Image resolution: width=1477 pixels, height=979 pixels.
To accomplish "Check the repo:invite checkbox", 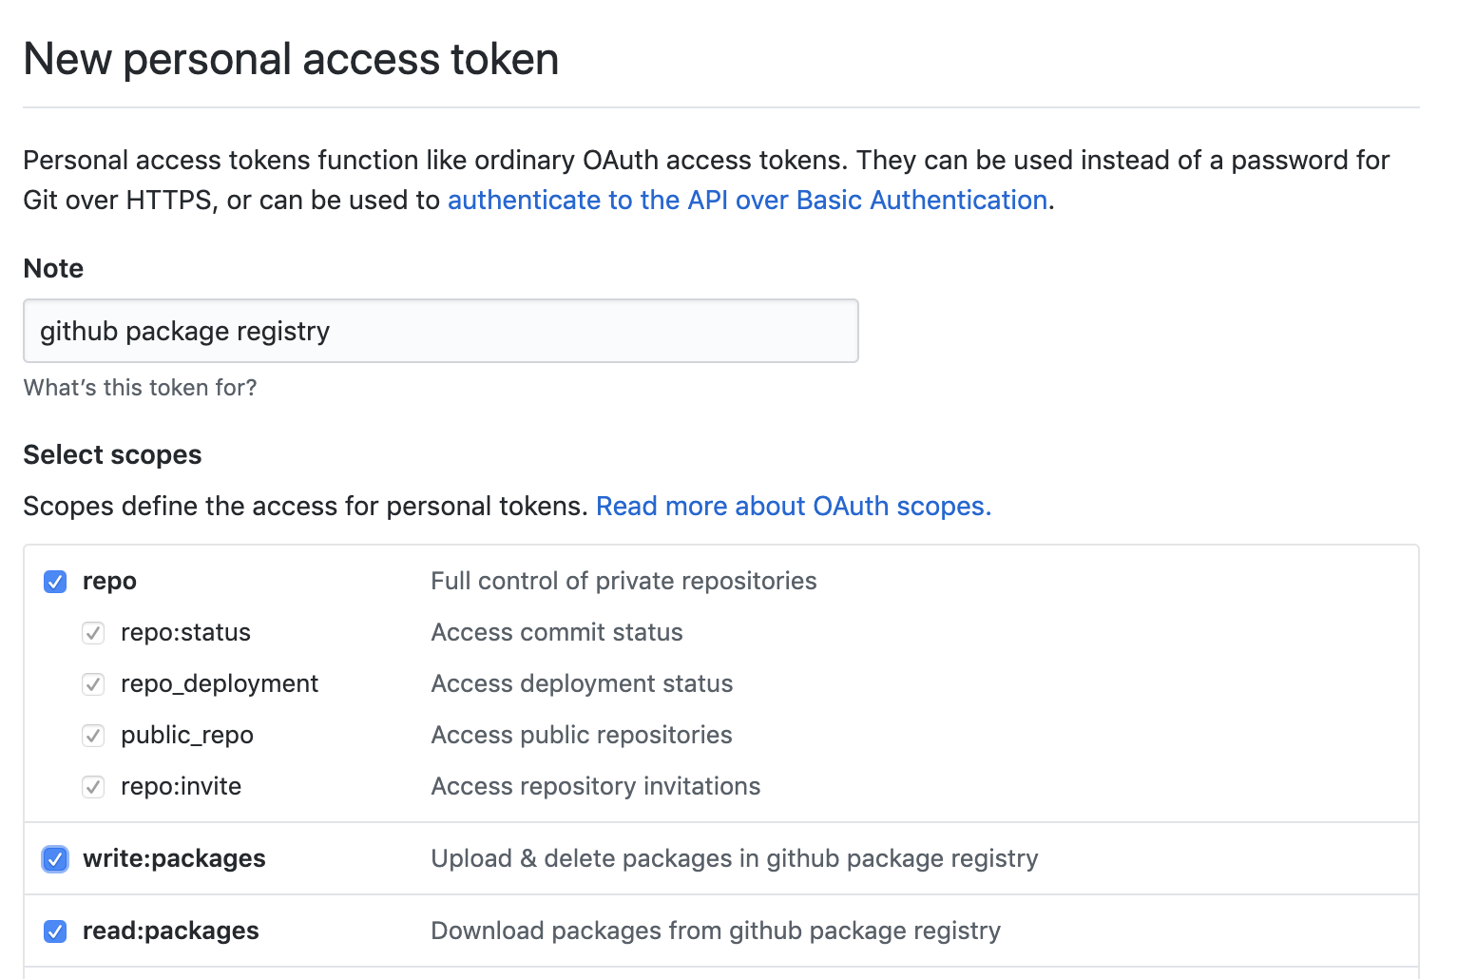I will pyautogui.click(x=93, y=786).
